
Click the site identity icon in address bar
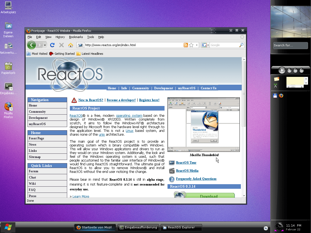(80, 45)
